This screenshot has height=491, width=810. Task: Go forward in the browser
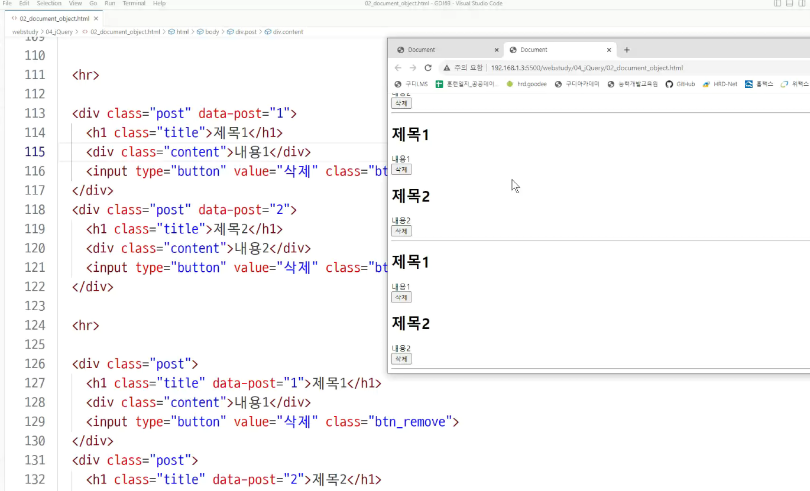(413, 68)
